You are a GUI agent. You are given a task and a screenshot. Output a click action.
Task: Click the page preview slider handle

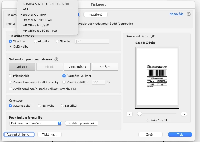(139, 114)
